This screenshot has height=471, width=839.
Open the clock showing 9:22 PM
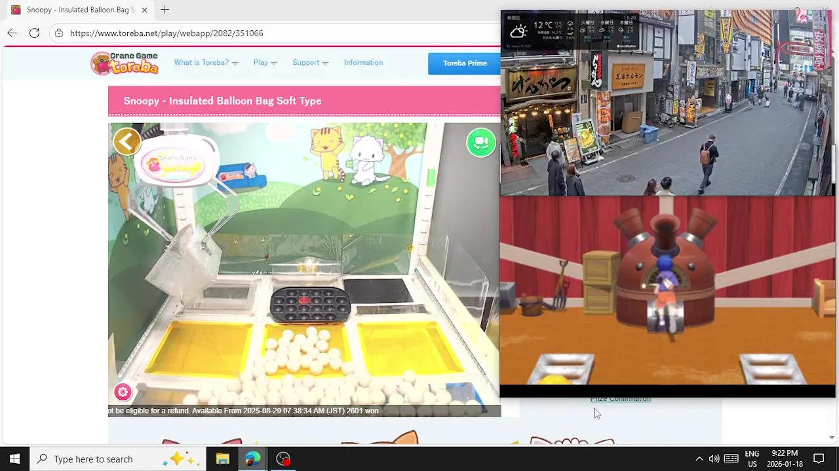point(785,459)
